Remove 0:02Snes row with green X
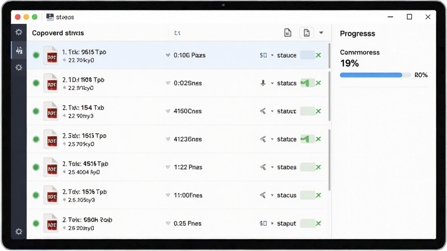Viewport: 447px width, 251px height. point(318,83)
